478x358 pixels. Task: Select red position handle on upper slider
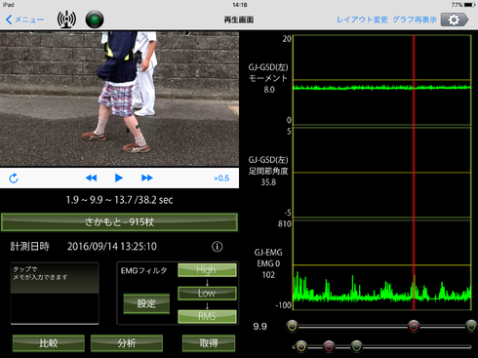pos(414,326)
